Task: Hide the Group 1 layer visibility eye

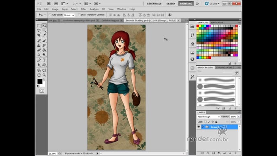Action: [199, 127]
